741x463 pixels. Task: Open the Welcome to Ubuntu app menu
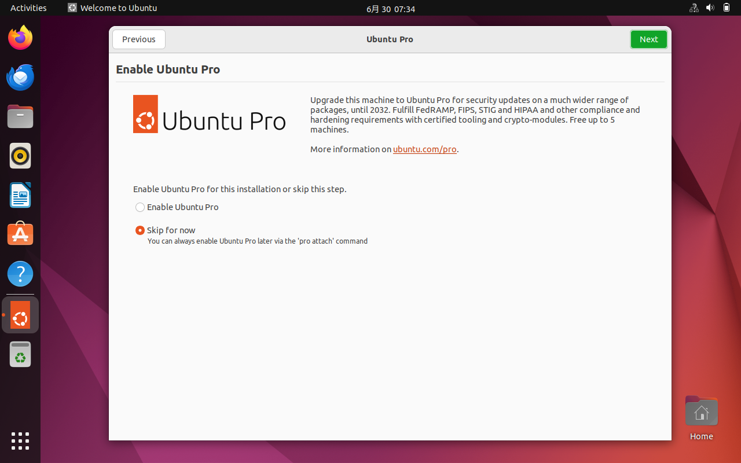click(113, 8)
